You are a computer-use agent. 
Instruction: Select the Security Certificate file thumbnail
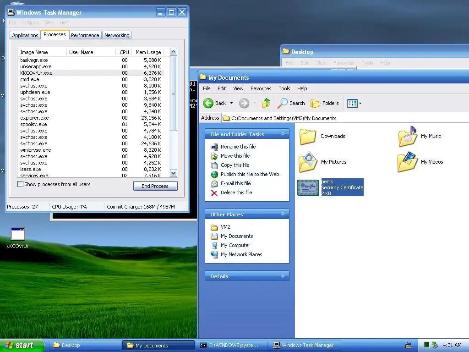(x=308, y=187)
